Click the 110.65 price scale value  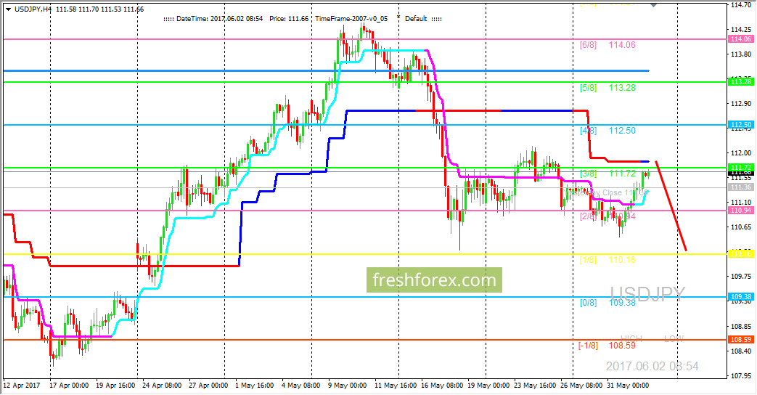tap(741, 227)
